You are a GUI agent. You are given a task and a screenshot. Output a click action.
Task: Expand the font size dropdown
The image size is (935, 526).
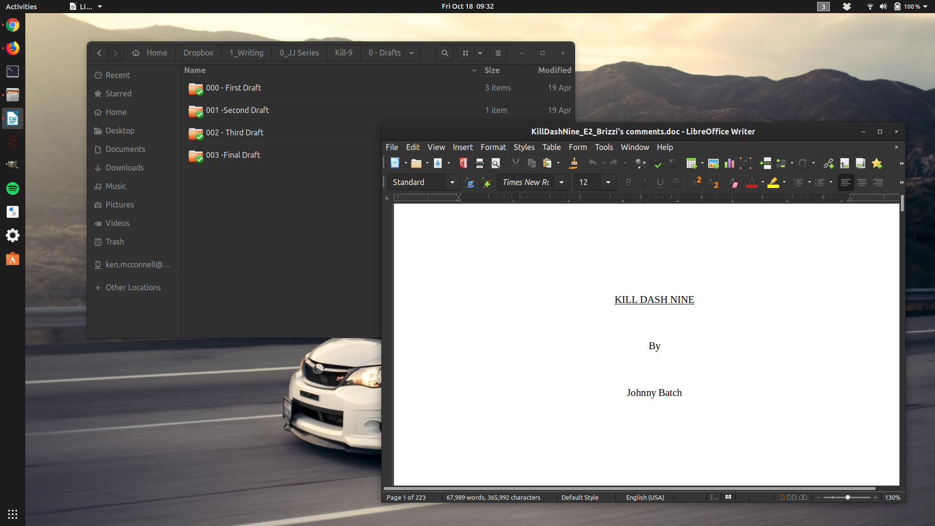click(608, 183)
